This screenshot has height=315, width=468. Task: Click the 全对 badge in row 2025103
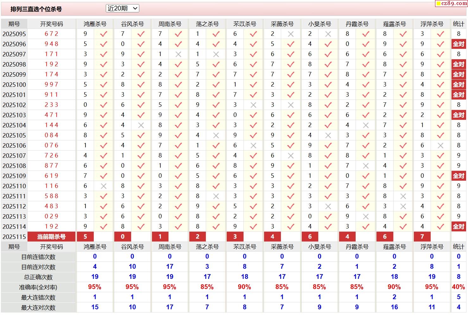pos(459,115)
